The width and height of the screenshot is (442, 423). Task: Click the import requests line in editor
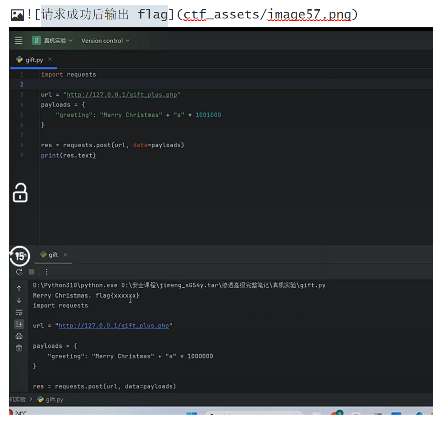click(68, 74)
